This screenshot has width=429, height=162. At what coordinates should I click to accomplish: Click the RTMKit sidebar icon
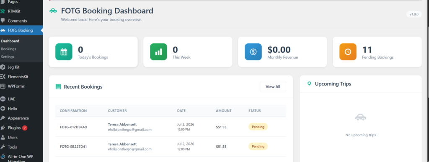pyautogui.click(x=3, y=11)
